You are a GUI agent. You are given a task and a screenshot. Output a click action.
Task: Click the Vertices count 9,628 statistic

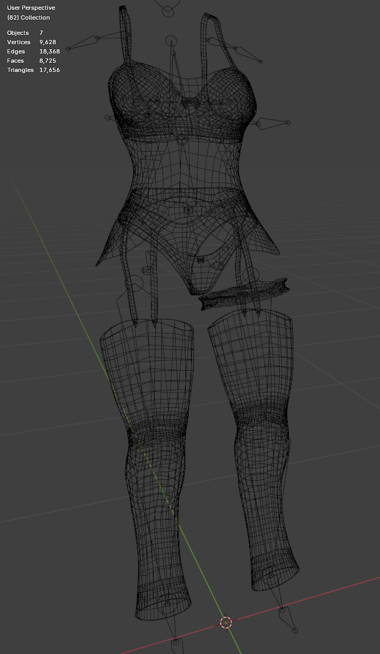47,42
